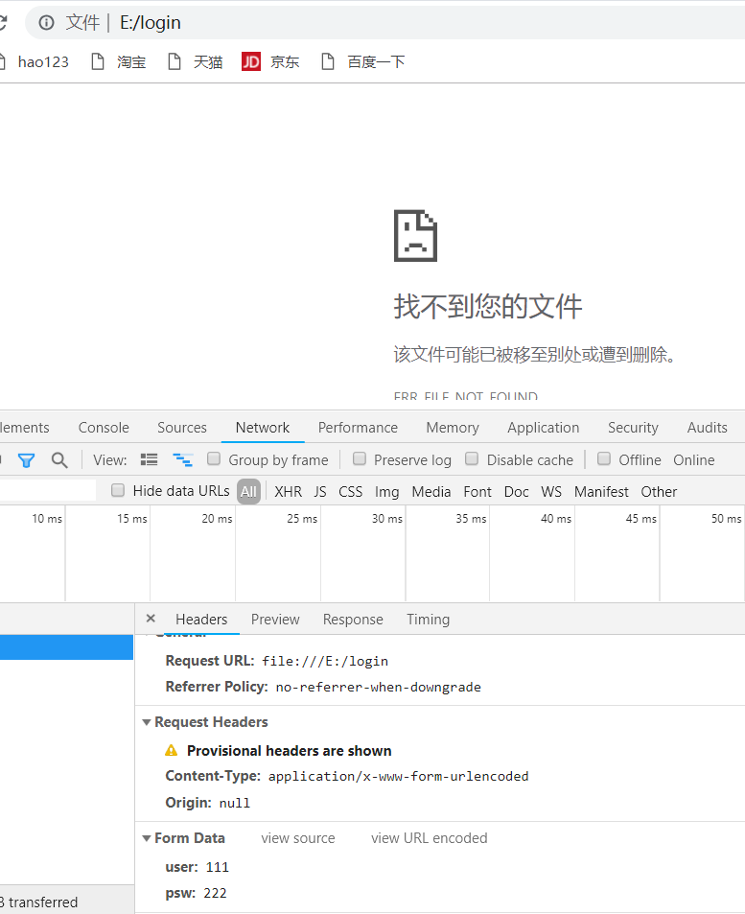Filter requests by CSS
This screenshot has height=914, width=745.
[350, 491]
